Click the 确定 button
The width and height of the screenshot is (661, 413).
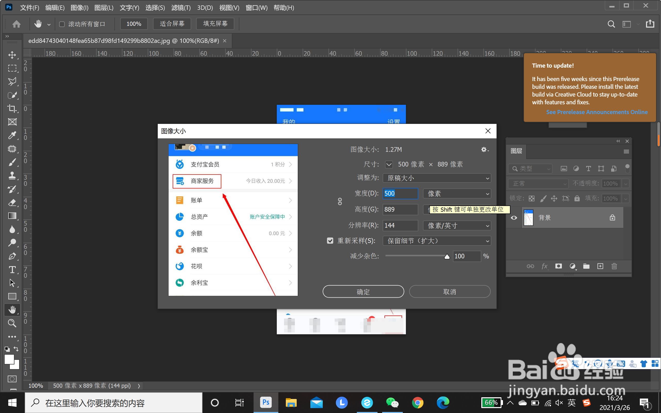click(363, 292)
